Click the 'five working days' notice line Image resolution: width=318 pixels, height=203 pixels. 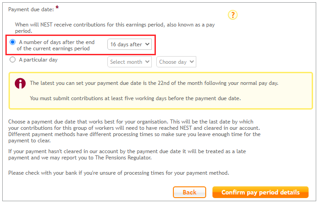point(135,98)
